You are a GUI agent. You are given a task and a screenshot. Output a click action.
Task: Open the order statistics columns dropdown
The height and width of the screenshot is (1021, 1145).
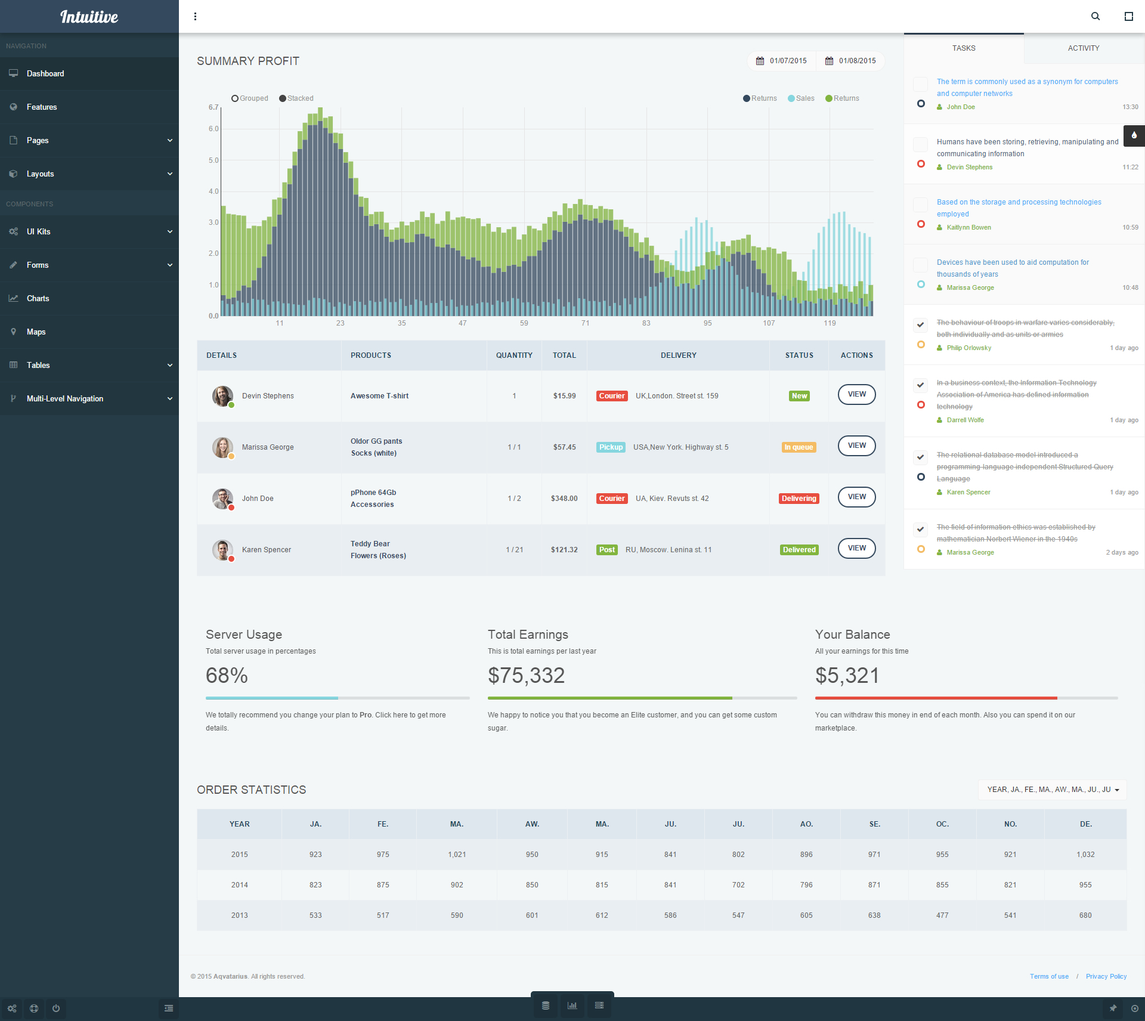(1052, 790)
